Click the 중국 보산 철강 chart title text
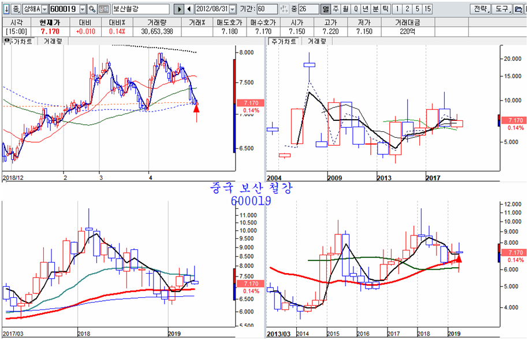Viewport: 529px width, 339px height. coord(251,188)
